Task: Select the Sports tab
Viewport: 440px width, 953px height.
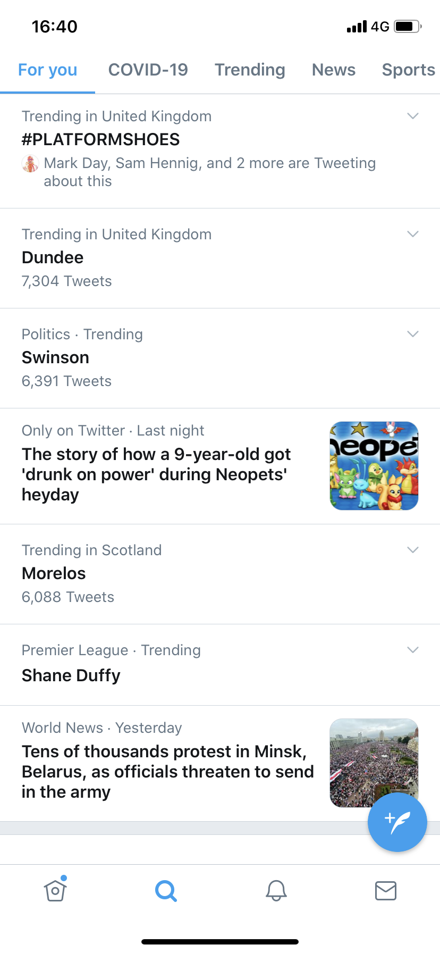Action: (409, 70)
